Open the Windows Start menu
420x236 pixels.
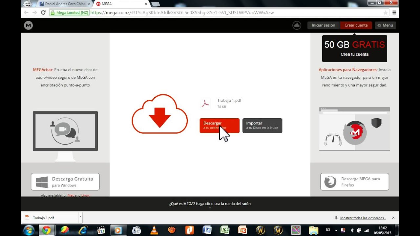pyautogui.click(x=30, y=230)
